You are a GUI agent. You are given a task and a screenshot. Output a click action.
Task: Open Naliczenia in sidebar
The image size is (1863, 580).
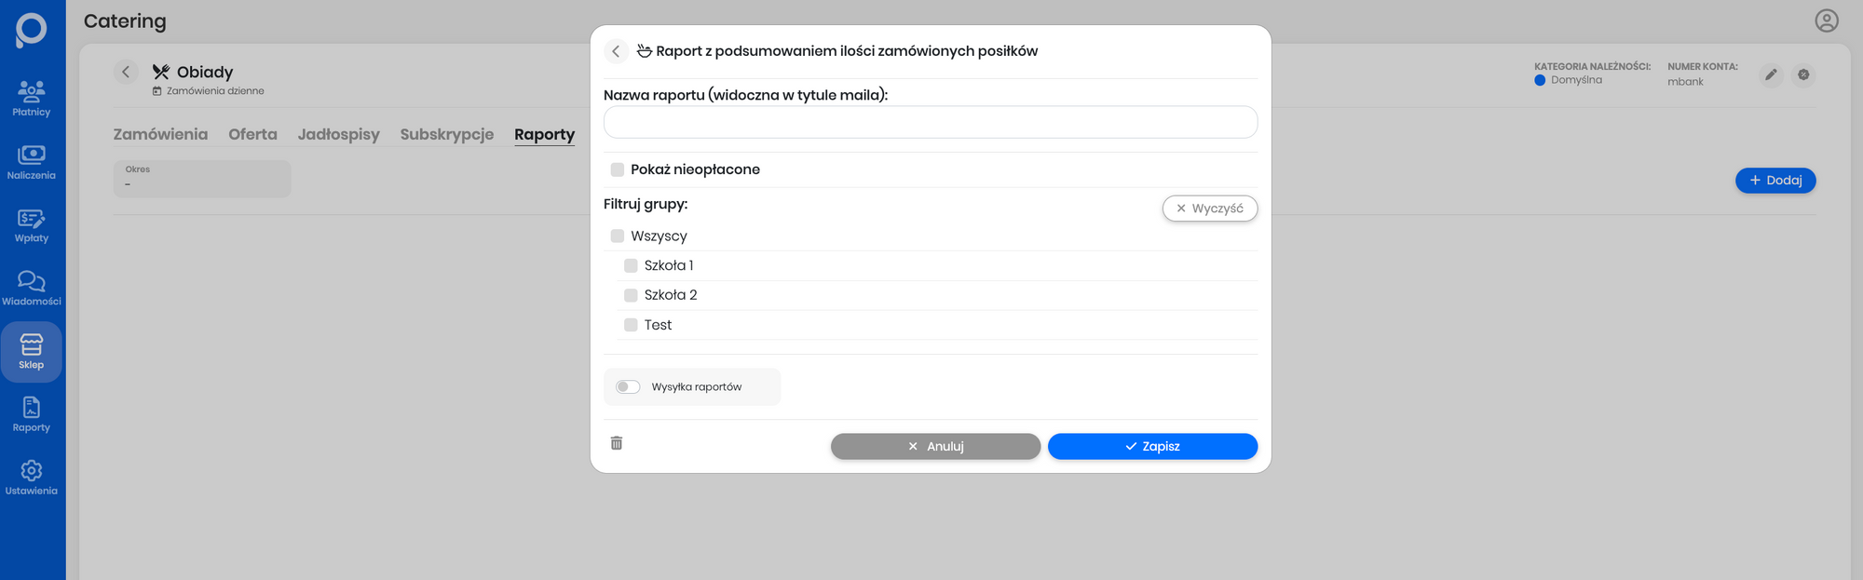(32, 161)
